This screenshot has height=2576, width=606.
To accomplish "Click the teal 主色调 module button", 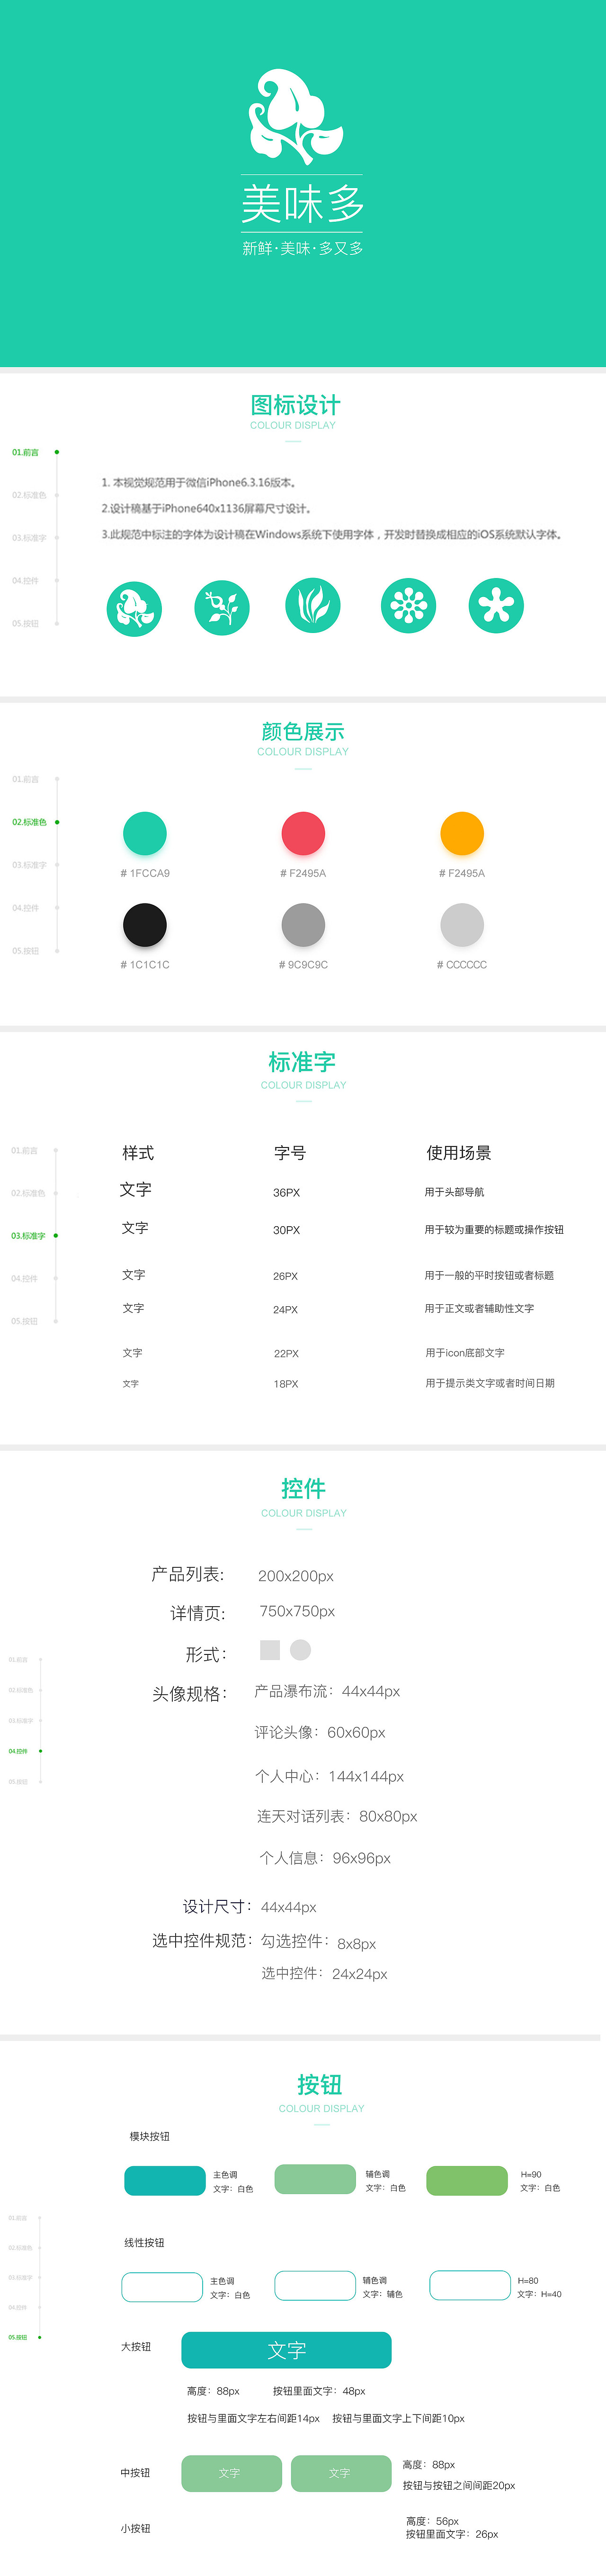I will pyautogui.click(x=165, y=2181).
